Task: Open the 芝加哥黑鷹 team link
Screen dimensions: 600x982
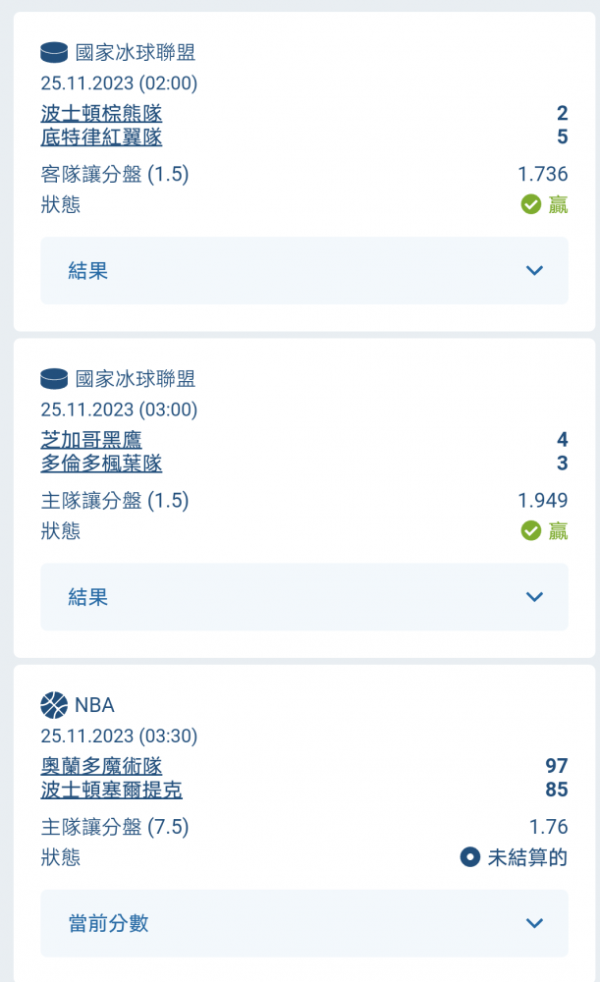Action: [x=91, y=439]
